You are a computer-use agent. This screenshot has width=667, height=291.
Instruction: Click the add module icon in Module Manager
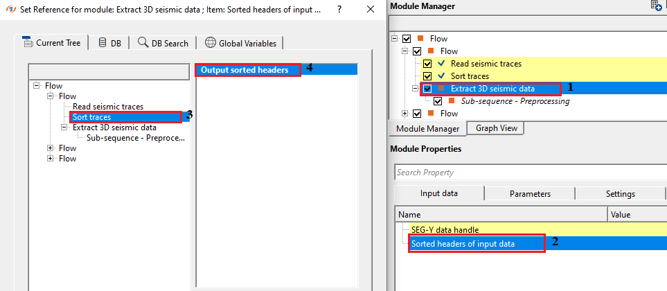(657, 5)
